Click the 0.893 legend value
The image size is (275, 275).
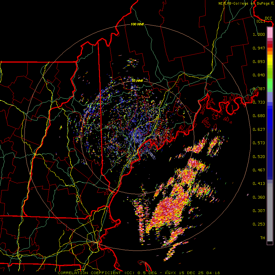(x=259, y=61)
